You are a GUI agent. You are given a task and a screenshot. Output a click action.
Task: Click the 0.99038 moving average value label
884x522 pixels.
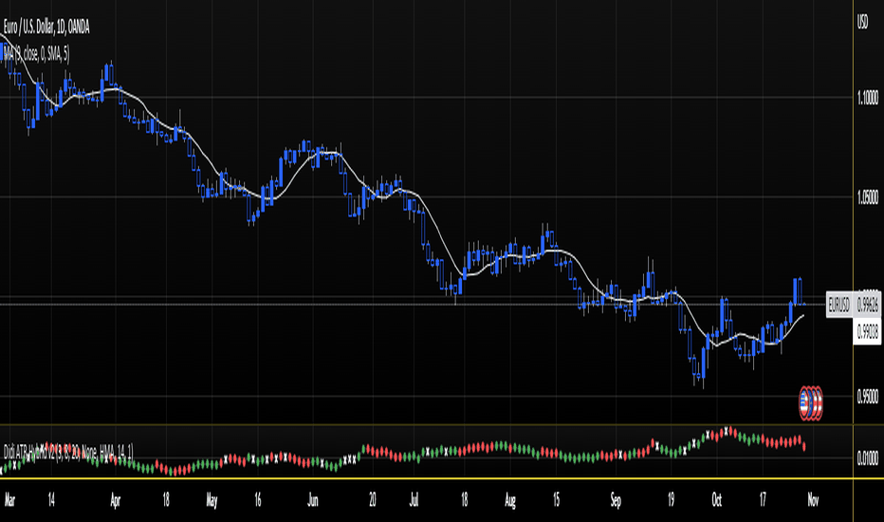[867, 333]
